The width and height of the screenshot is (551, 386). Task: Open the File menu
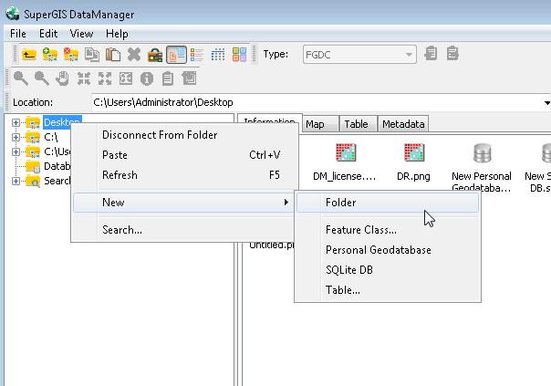(18, 34)
